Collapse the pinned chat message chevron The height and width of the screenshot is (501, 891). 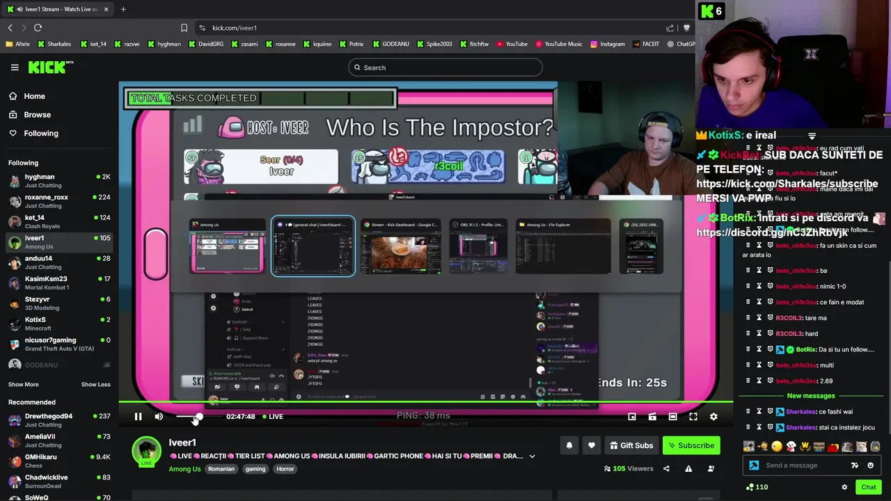pos(812,136)
